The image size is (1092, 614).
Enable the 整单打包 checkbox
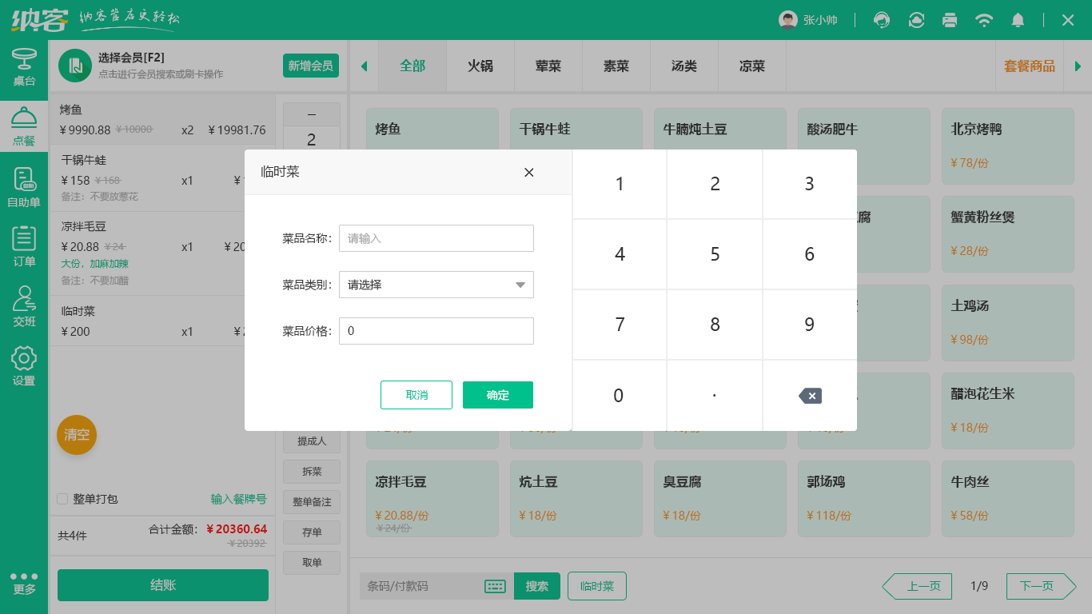(62, 499)
